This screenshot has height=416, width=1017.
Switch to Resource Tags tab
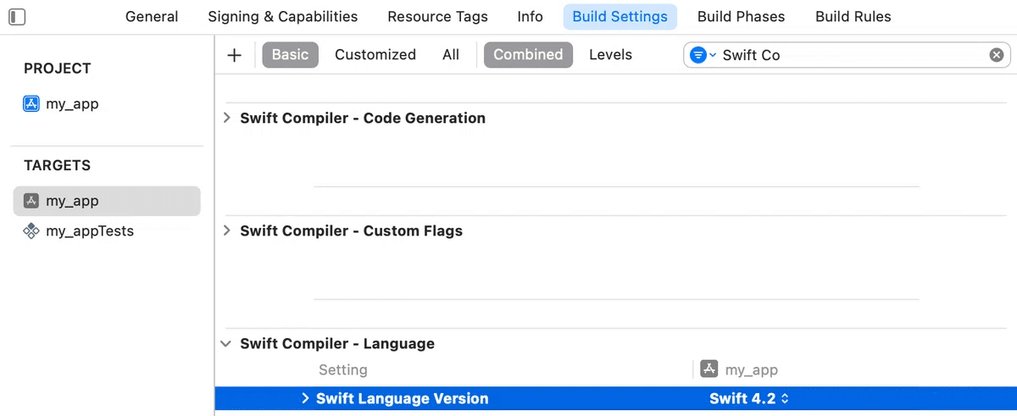coord(438,17)
